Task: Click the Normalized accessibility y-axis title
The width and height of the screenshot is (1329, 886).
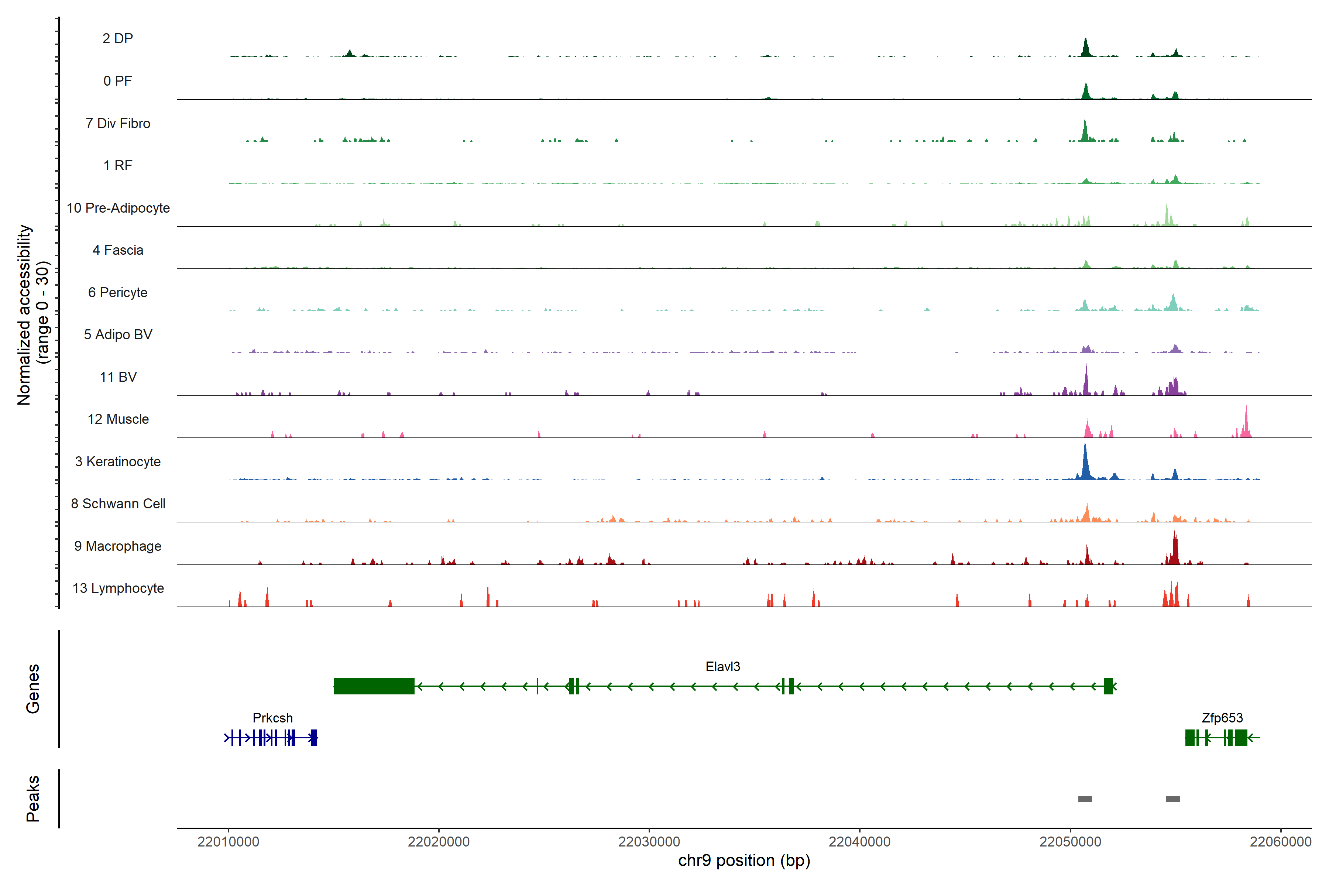Action: click(x=25, y=315)
